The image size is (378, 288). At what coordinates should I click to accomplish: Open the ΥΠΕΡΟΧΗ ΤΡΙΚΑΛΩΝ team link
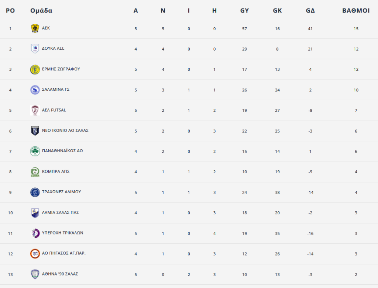tap(63, 233)
